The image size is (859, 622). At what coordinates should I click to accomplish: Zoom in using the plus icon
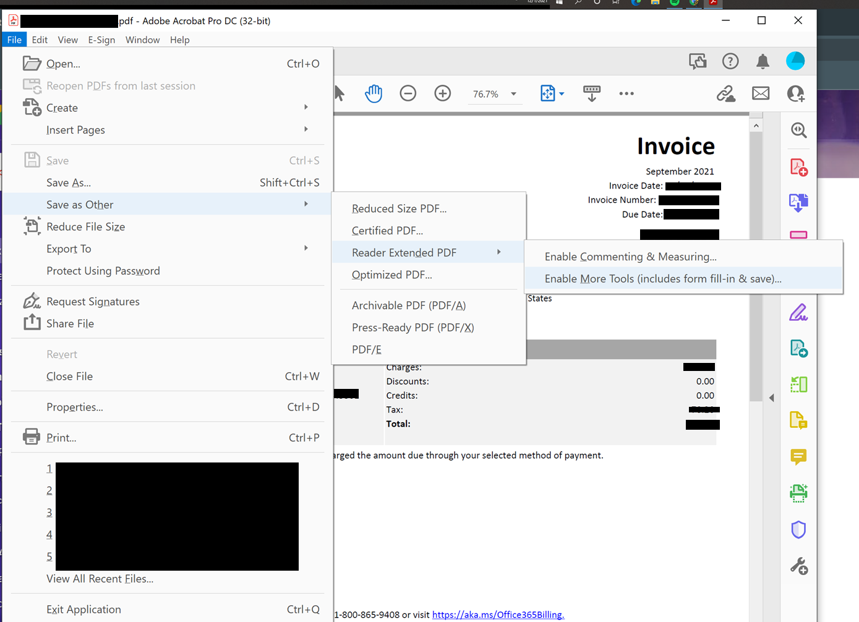pyautogui.click(x=442, y=93)
